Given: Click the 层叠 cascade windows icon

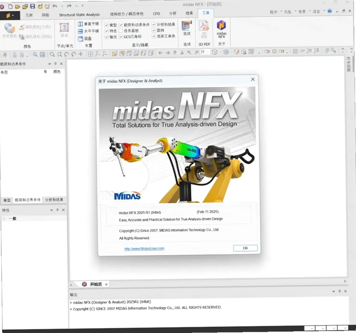Looking at the screenshot, I should tap(85, 39).
